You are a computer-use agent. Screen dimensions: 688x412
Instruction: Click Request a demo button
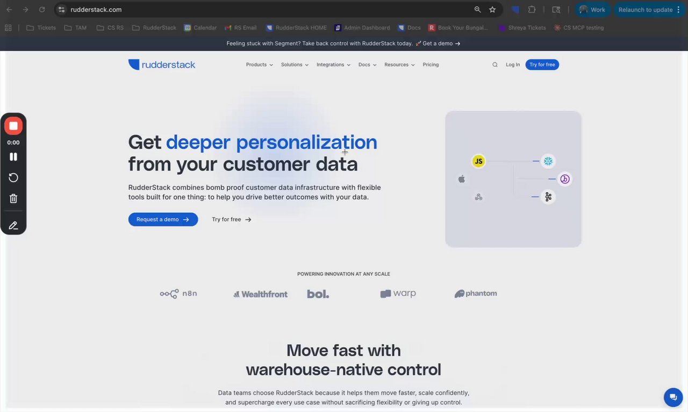(x=163, y=219)
